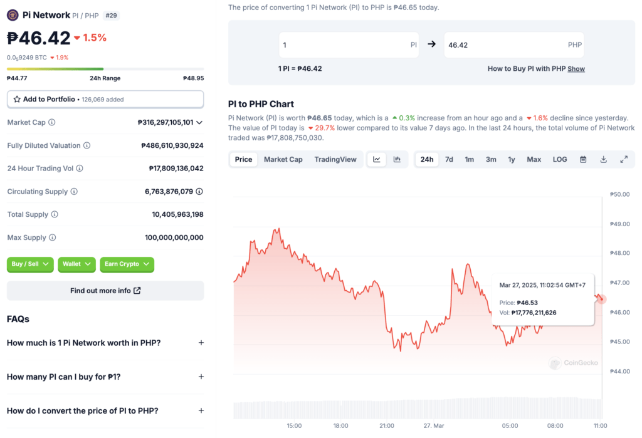This screenshot has height=438, width=642.
Task: Click the ₱48.95 24h high value
Action: [x=193, y=78]
